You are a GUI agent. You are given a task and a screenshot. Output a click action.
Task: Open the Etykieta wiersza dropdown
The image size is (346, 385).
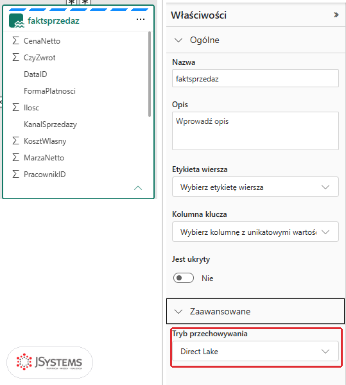coord(255,187)
